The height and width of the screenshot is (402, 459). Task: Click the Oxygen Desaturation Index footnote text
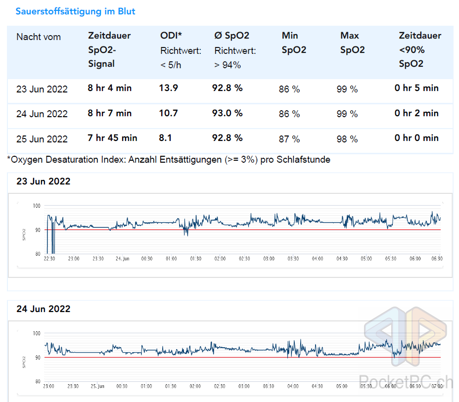[x=169, y=160]
